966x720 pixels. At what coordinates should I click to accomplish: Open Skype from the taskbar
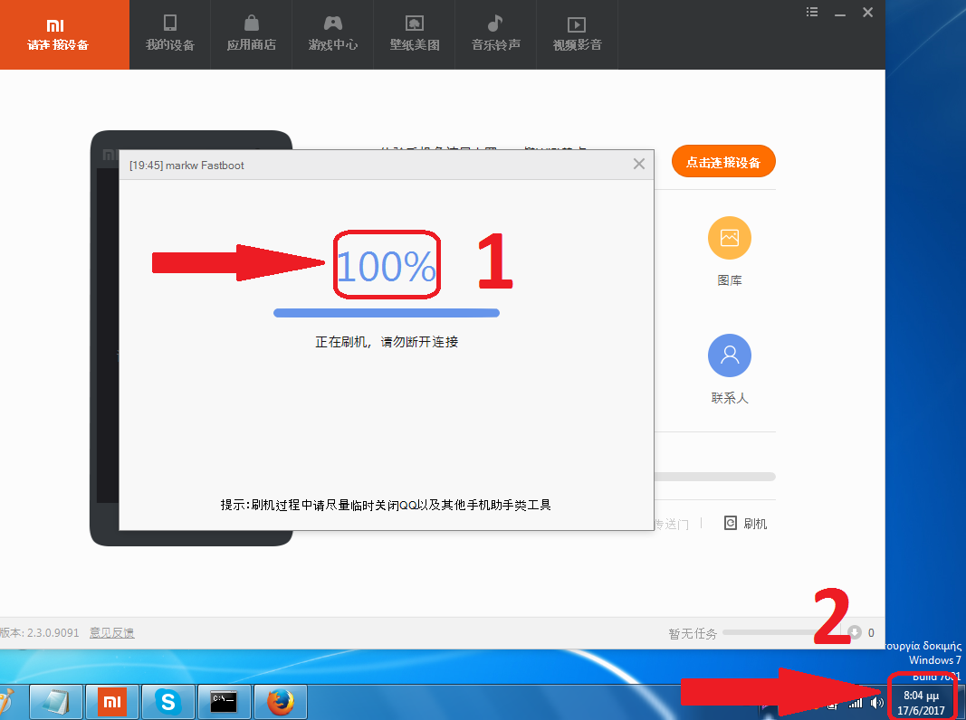click(167, 701)
